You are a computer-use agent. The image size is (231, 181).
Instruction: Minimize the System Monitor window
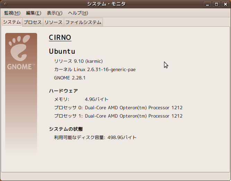tap(208, 4)
